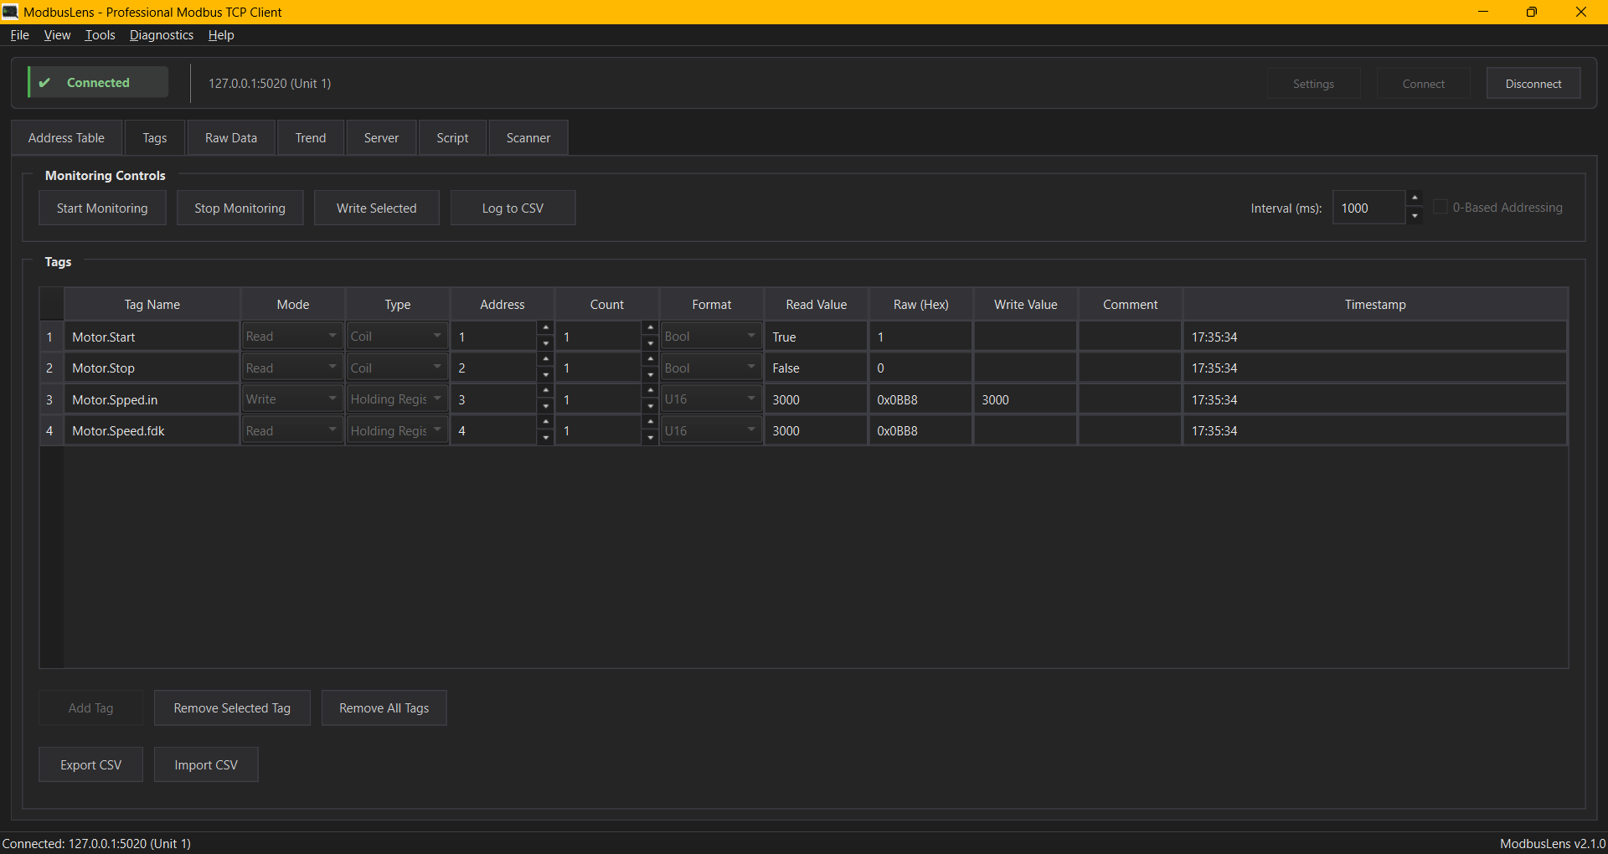
Task: Click Read Value False for Motor.Stop
Action: point(816,368)
